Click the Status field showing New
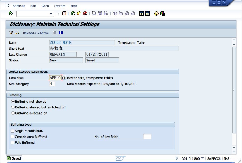 click(x=66, y=60)
